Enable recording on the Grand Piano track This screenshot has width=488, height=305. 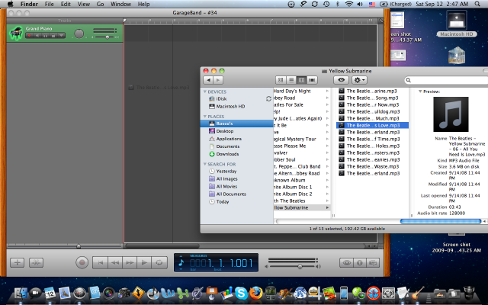(30, 36)
